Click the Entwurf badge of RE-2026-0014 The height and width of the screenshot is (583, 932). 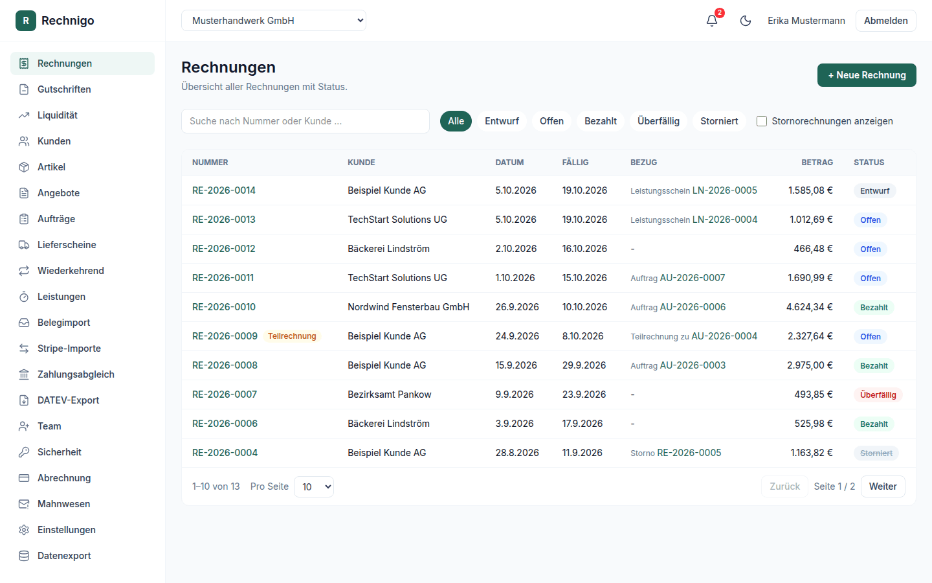(x=875, y=190)
